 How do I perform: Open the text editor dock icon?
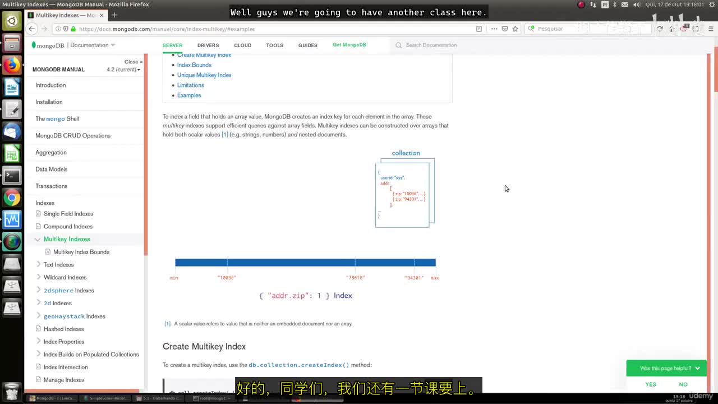point(12,109)
